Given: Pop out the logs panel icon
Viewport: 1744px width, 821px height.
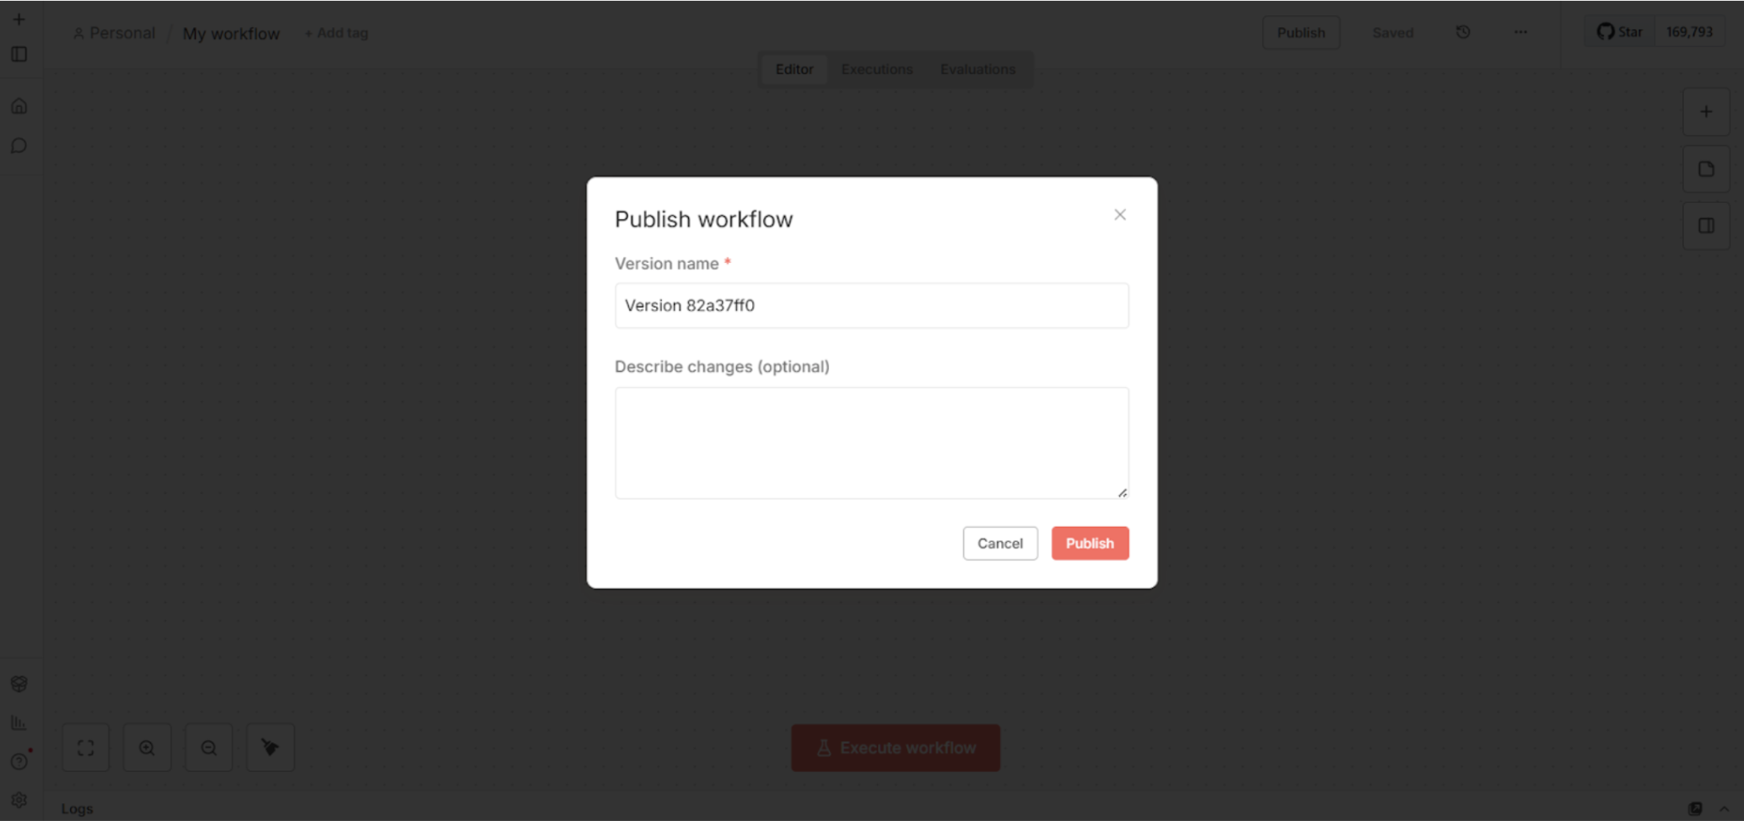Looking at the screenshot, I should coord(1695,808).
